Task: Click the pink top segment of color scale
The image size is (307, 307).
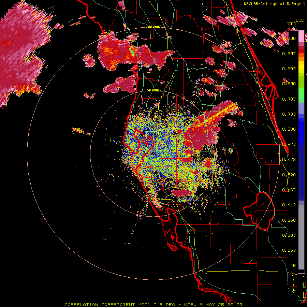Action: pos(301,36)
